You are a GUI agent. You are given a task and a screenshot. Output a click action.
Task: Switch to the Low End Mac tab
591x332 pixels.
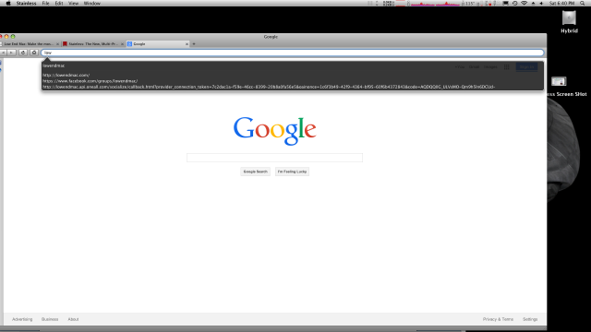pos(30,44)
